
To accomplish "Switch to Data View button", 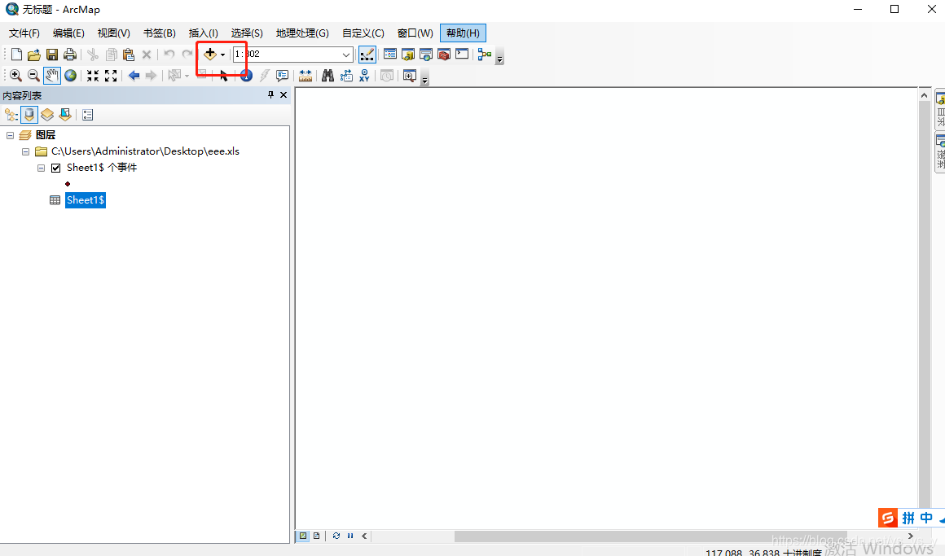I will [303, 536].
